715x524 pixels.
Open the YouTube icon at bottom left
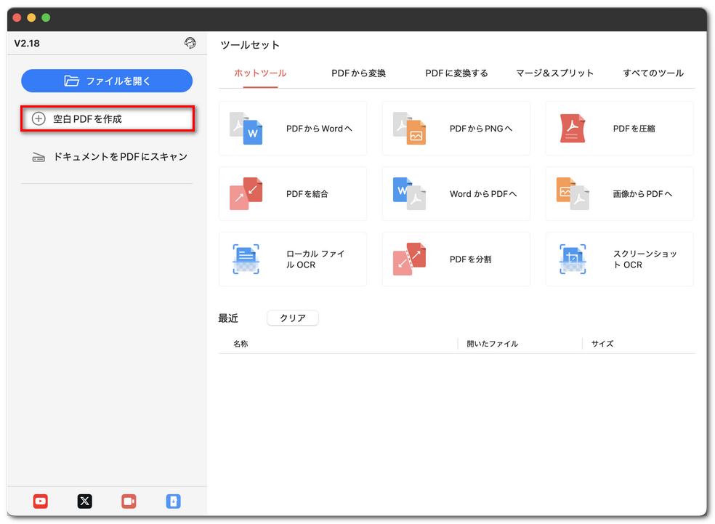pos(40,501)
